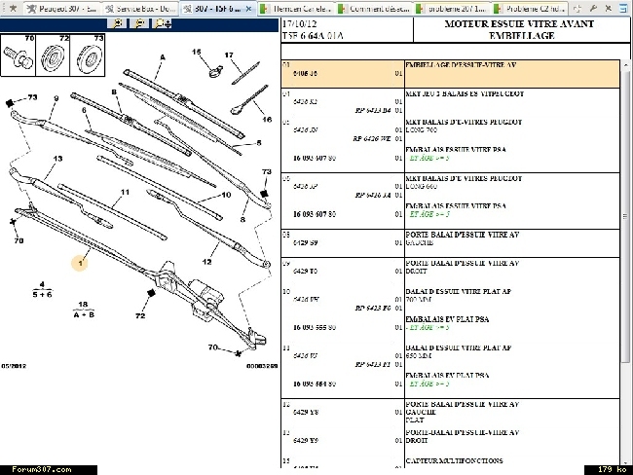
Task: Open the wrench settings menu
Action: [x=593, y=8]
